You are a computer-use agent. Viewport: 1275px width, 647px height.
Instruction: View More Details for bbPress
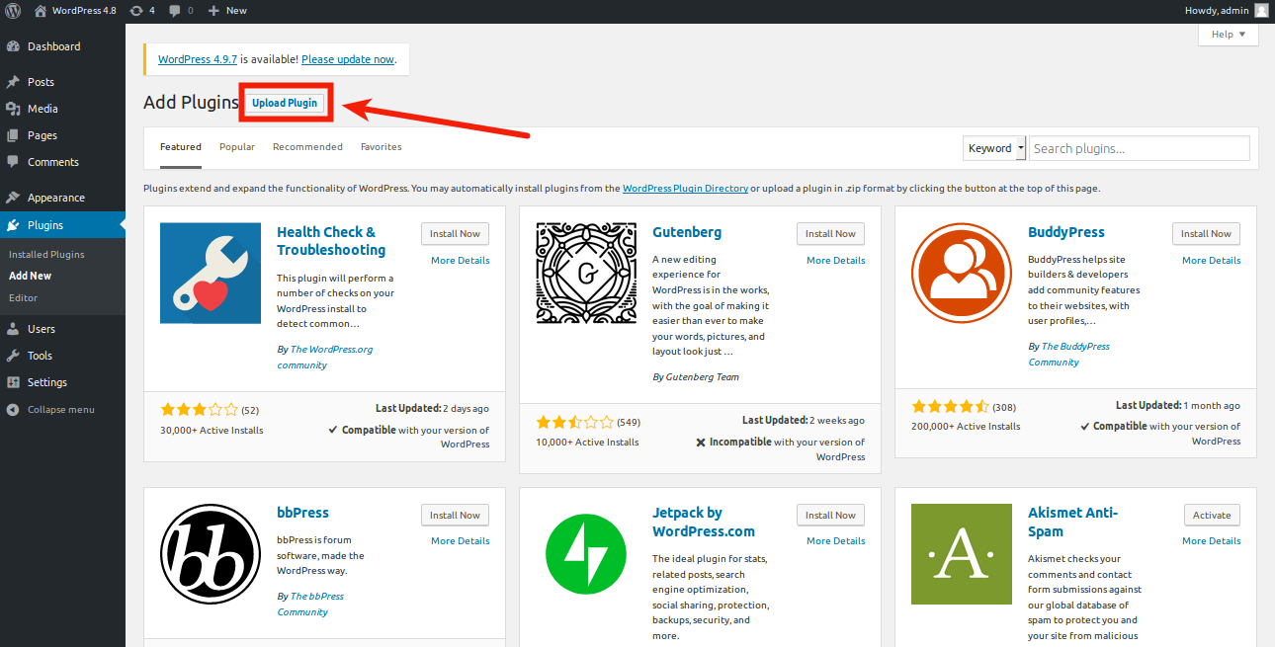[461, 541]
